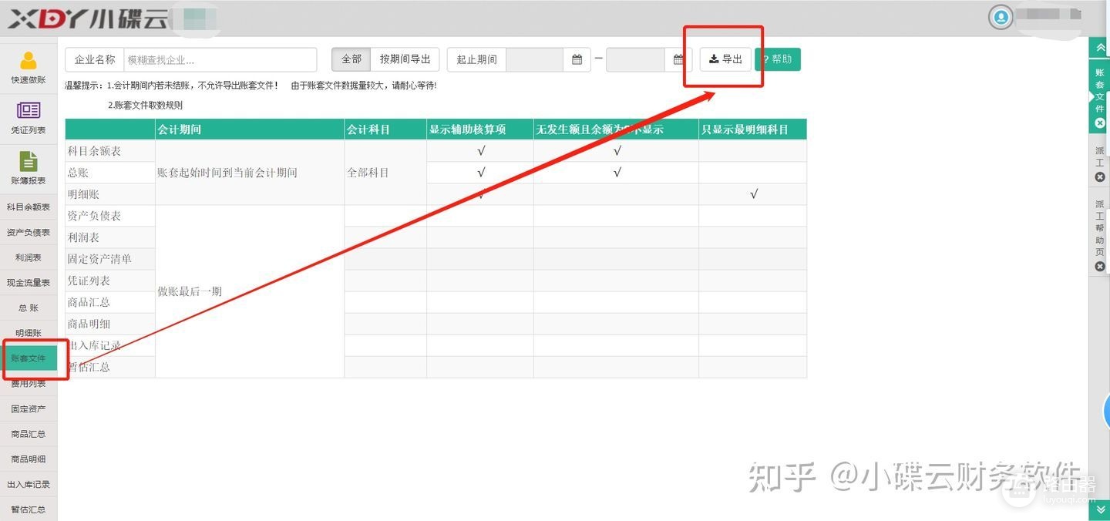1110x521 pixels.
Task: Click the end period date field
Action: (635, 59)
